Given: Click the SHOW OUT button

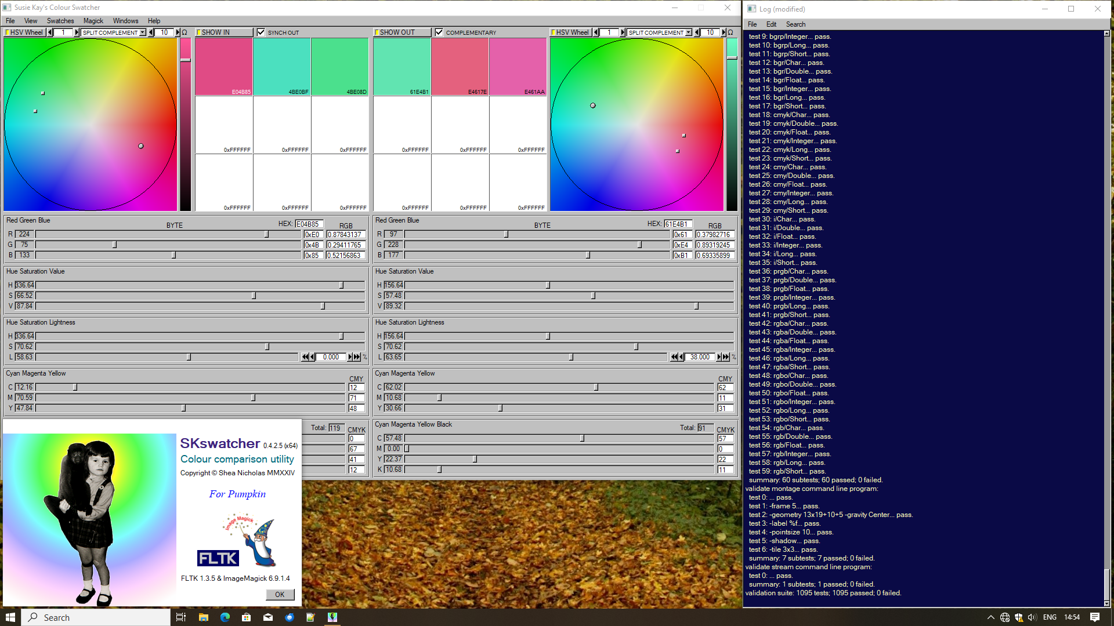Looking at the screenshot, I should click(x=402, y=32).
